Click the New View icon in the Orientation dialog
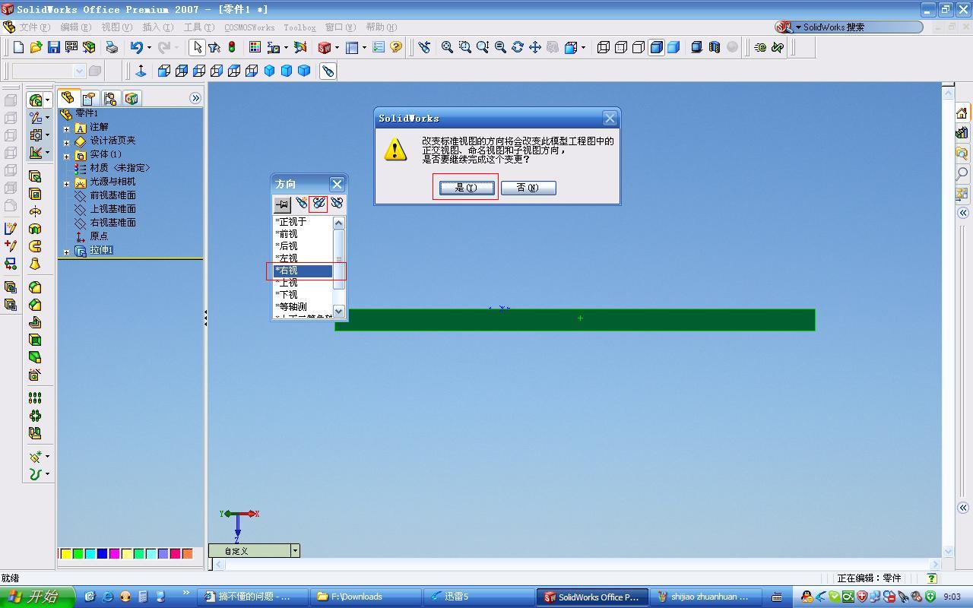This screenshot has width=973, height=608. [302, 204]
